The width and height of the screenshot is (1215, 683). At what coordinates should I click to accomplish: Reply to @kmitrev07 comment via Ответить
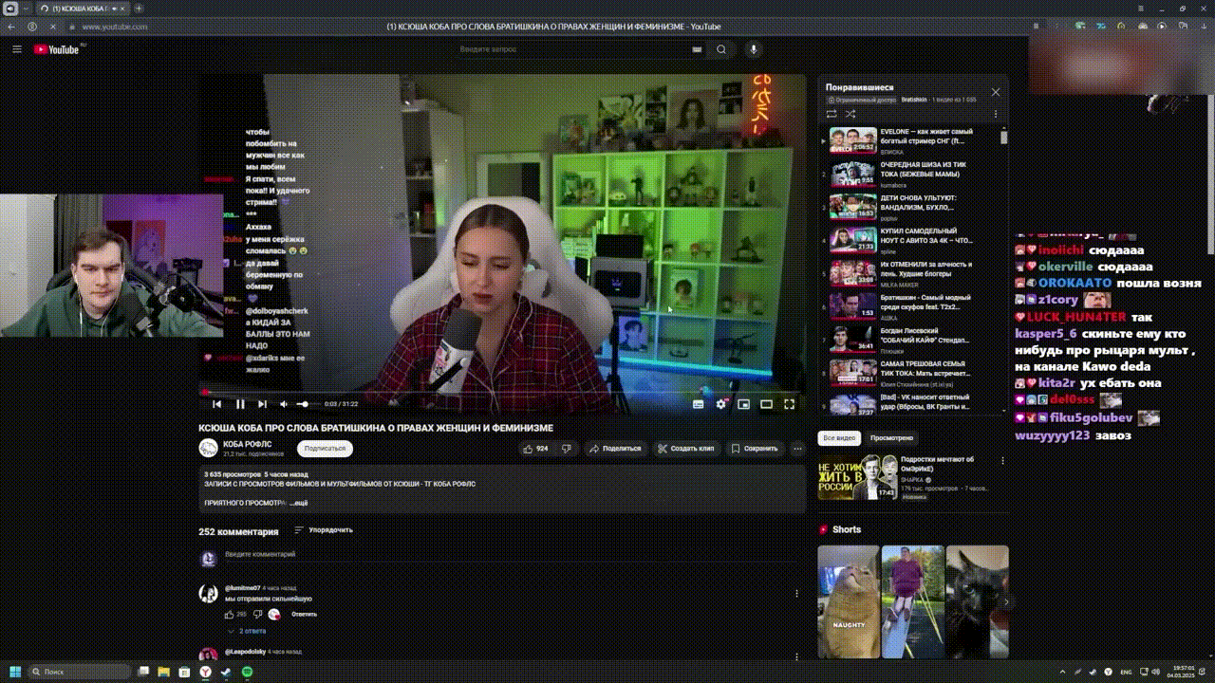click(304, 615)
